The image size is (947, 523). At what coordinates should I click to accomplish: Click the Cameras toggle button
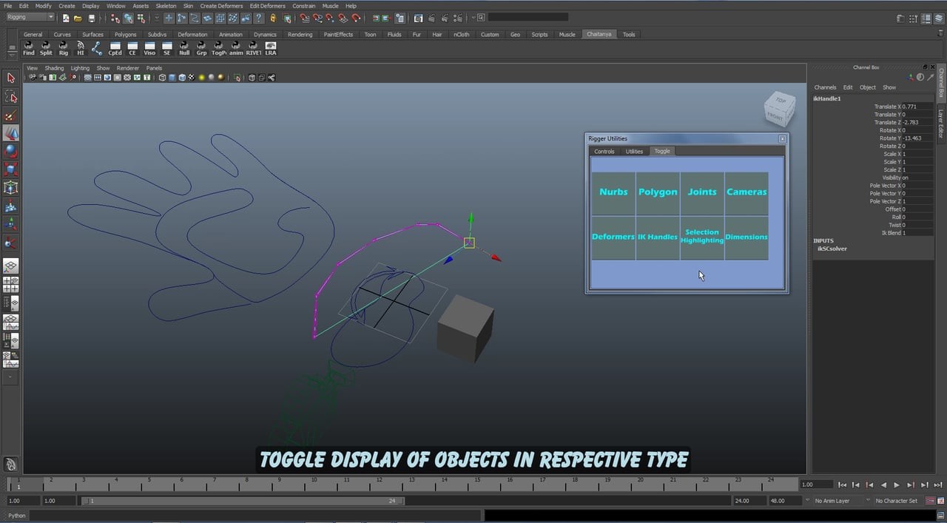click(x=746, y=192)
